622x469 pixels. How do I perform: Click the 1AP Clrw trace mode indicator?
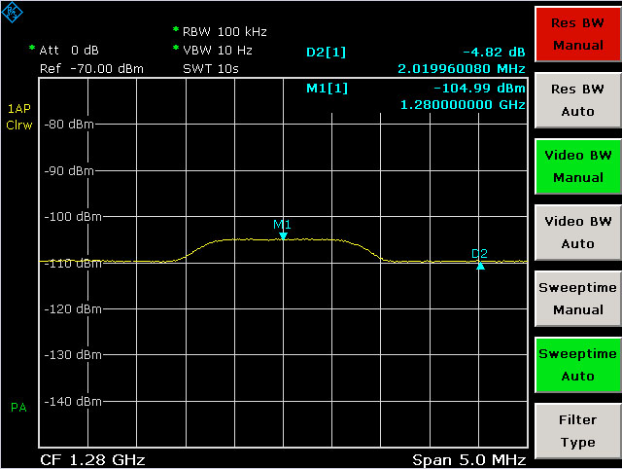pos(19,116)
